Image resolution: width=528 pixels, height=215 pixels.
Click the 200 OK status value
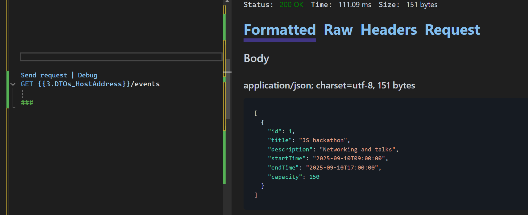[x=292, y=5]
